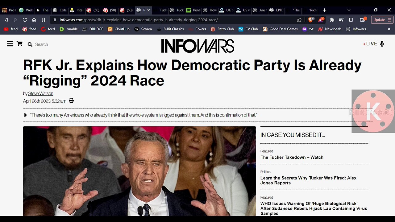Screen dimensions: 395x222
Task: Open 'The Tucker Takedown – Watch' article
Action: 292,157
